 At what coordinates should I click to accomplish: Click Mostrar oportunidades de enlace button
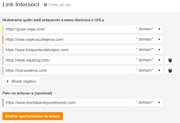[32, 116]
